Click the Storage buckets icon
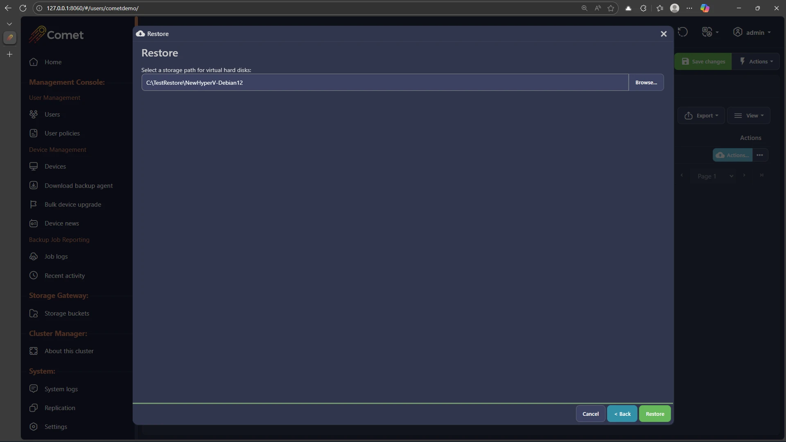Viewport: 786px width, 442px height. click(x=34, y=313)
